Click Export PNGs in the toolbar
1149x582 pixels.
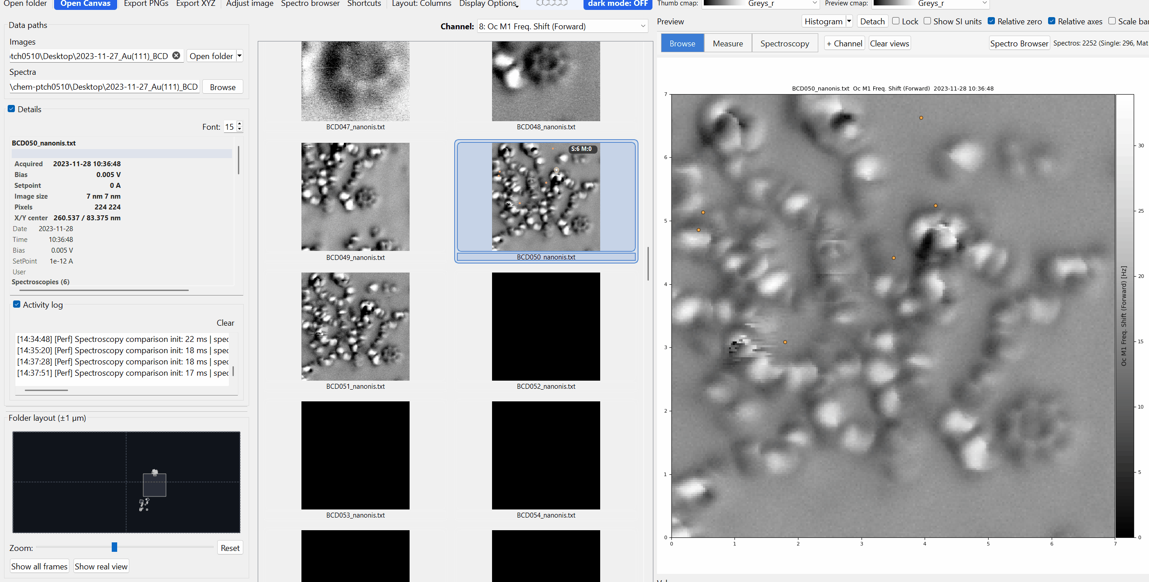(146, 4)
